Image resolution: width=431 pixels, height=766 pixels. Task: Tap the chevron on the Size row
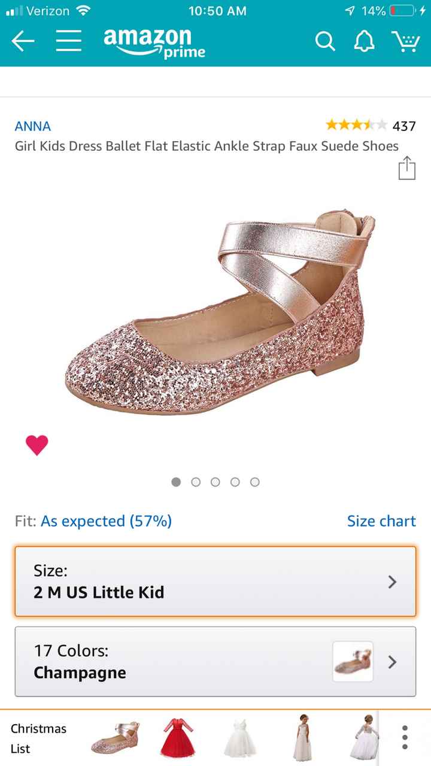392,582
